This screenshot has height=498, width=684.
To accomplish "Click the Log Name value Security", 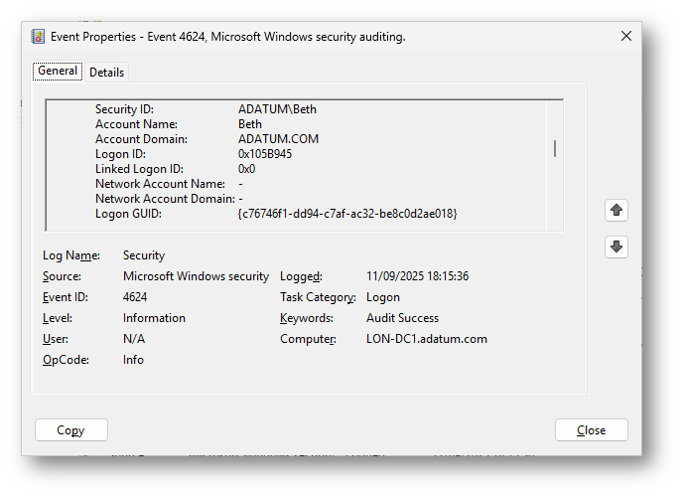I will tap(144, 255).
